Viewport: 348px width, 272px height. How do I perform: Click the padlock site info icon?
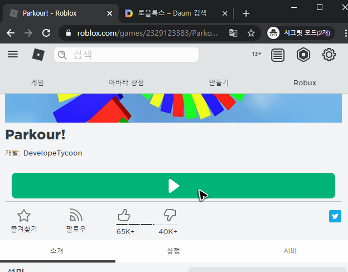tap(69, 33)
